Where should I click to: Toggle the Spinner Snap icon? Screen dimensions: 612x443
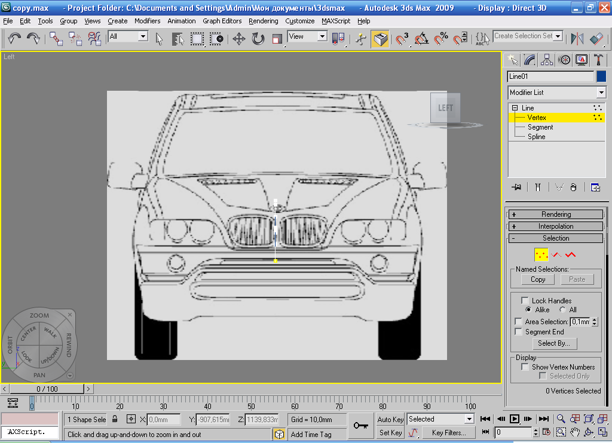pos(460,39)
